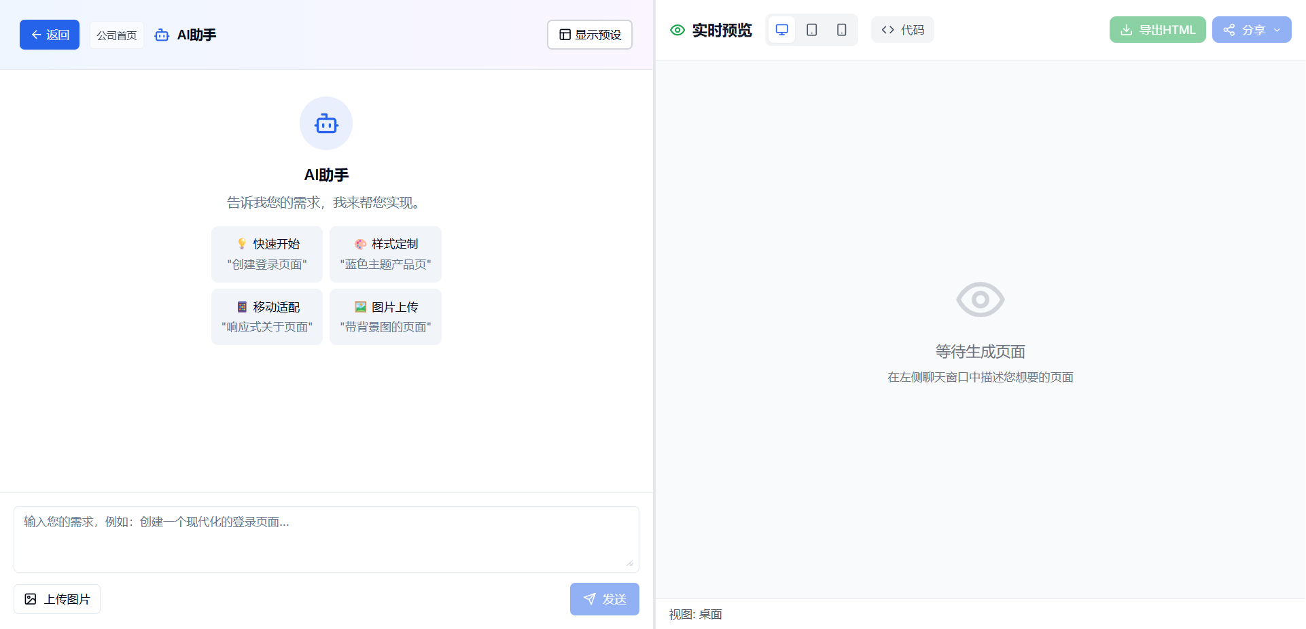Toggle desktop view in the device switcher
Viewport: 1306px width, 629px height.
click(x=781, y=29)
